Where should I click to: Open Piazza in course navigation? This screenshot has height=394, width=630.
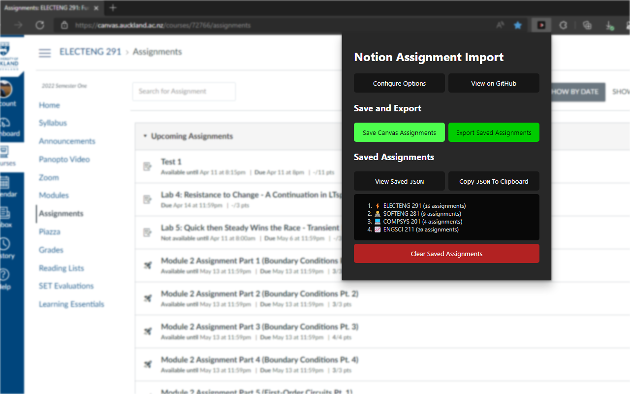coord(50,231)
